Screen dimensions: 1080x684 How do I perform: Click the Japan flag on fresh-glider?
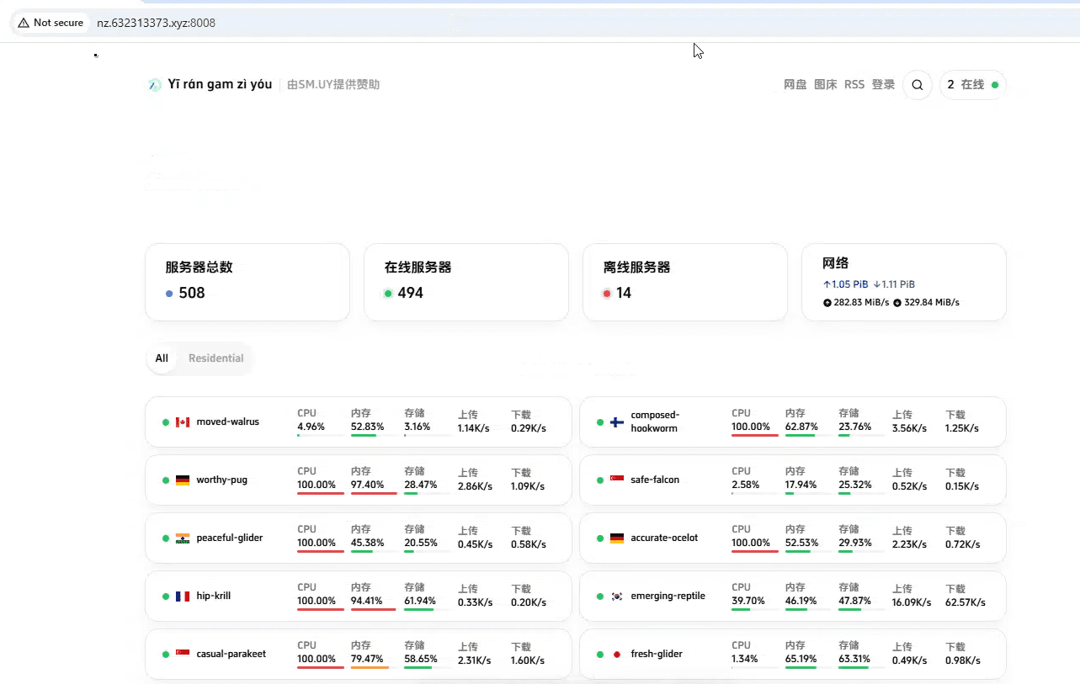click(x=617, y=655)
